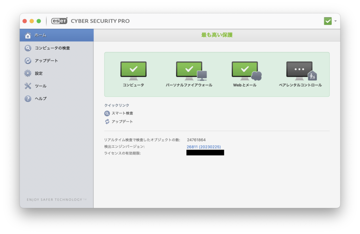Viewport: 360px width, 234px height.
Task: Click the 最も高い保護 status heading
Action: click(217, 35)
